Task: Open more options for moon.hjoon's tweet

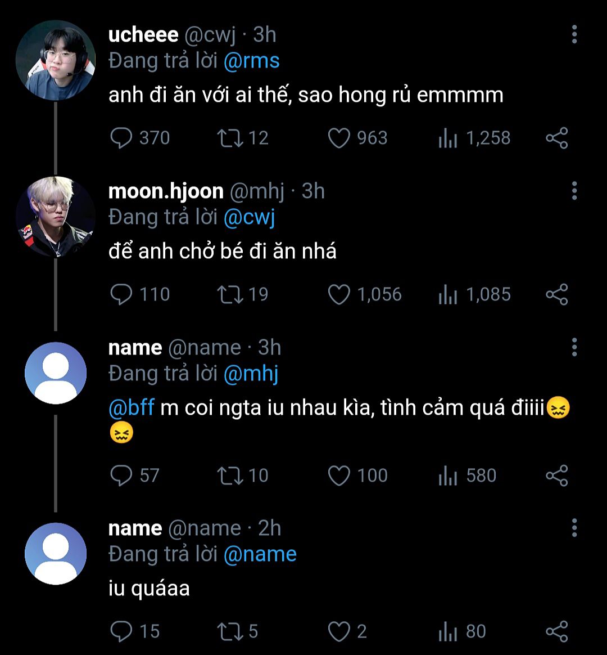Action: [574, 191]
